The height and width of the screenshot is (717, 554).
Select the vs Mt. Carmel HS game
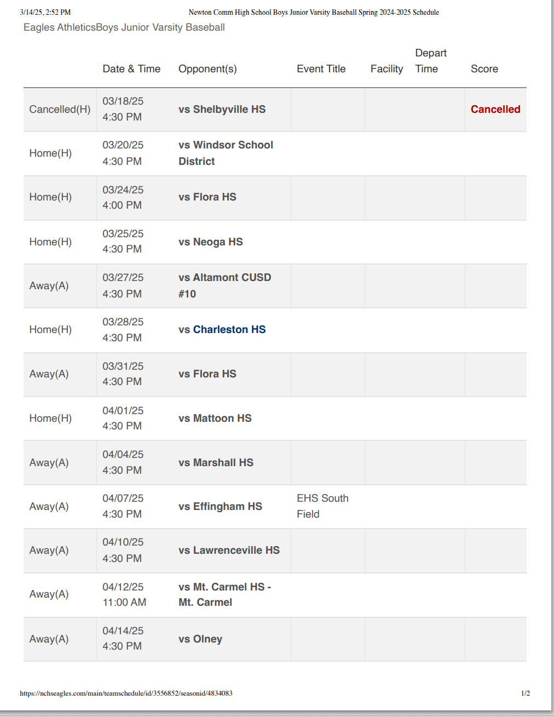click(224, 594)
